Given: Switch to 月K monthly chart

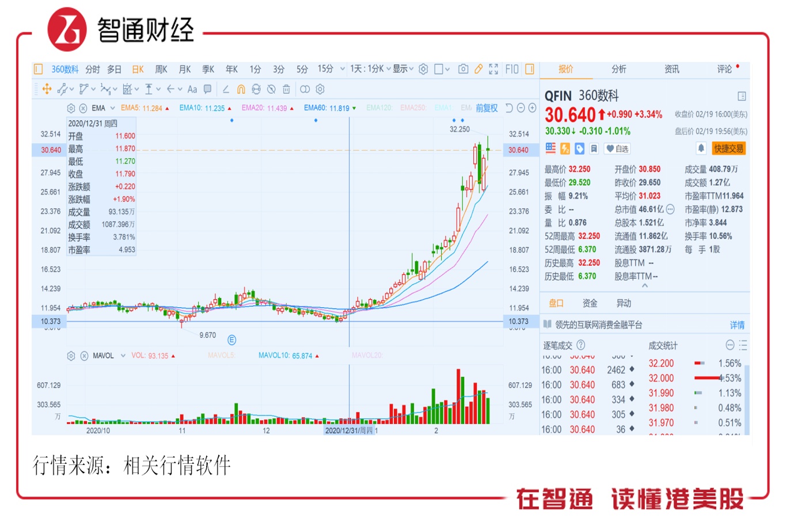Looking at the screenshot, I should click(184, 69).
